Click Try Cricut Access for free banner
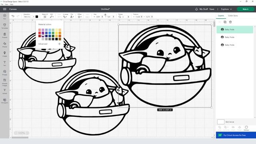 (x=236, y=135)
